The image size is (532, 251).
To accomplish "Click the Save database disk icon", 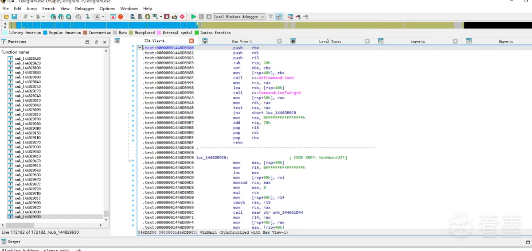I will 14,17.
